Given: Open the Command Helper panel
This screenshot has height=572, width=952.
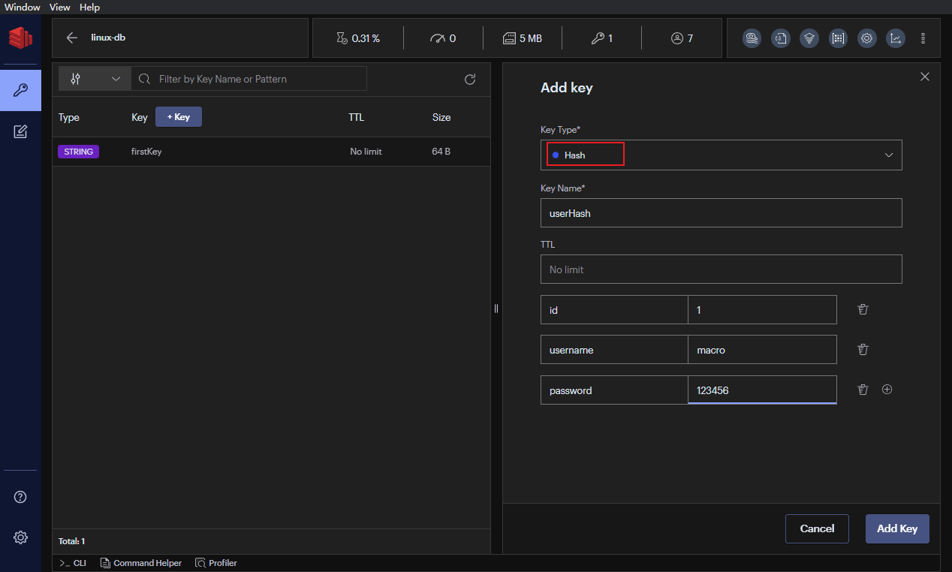Looking at the screenshot, I should coord(141,563).
